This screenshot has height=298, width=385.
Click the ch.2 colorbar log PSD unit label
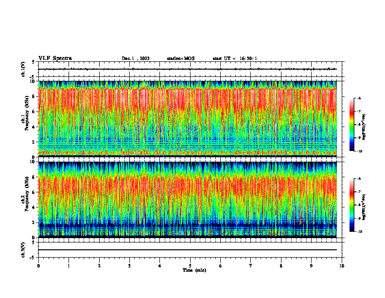point(364,207)
